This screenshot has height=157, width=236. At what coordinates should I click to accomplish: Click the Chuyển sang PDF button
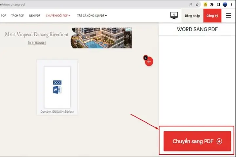197,141
